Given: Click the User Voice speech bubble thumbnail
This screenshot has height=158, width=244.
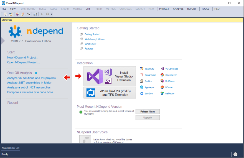Looking at the screenshot, I should (x=85, y=139).
